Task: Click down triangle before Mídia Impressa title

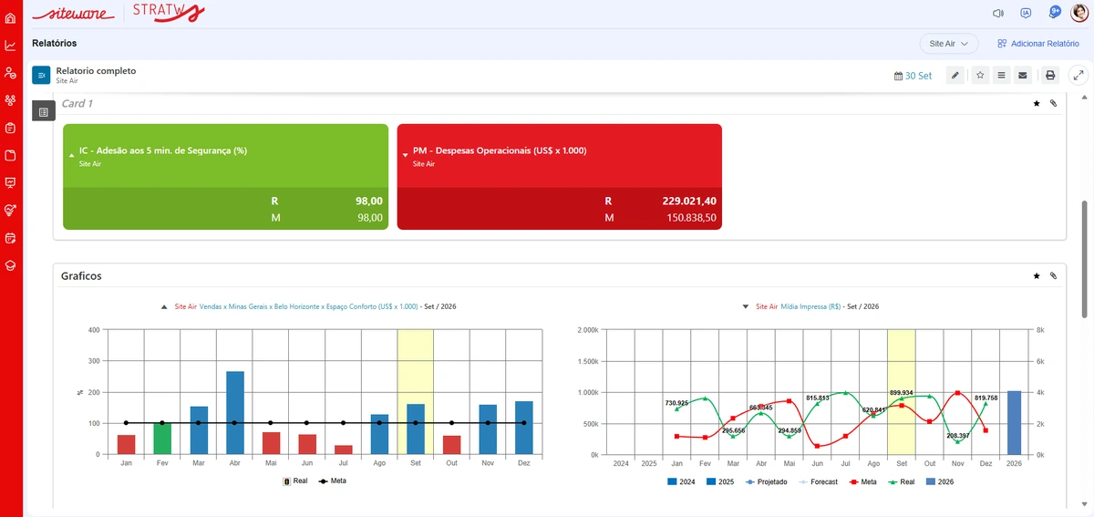Action: point(746,307)
